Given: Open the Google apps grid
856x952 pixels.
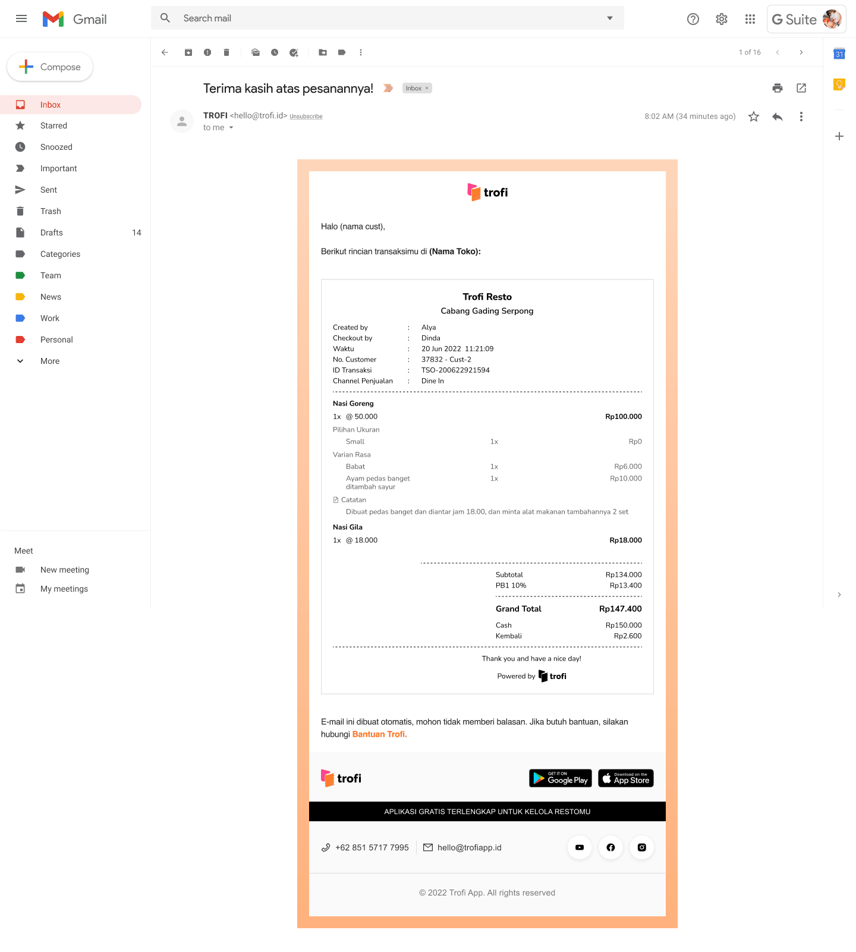Looking at the screenshot, I should pyautogui.click(x=750, y=19).
